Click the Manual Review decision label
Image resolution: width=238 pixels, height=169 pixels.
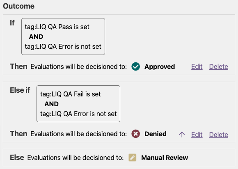[x=165, y=158]
